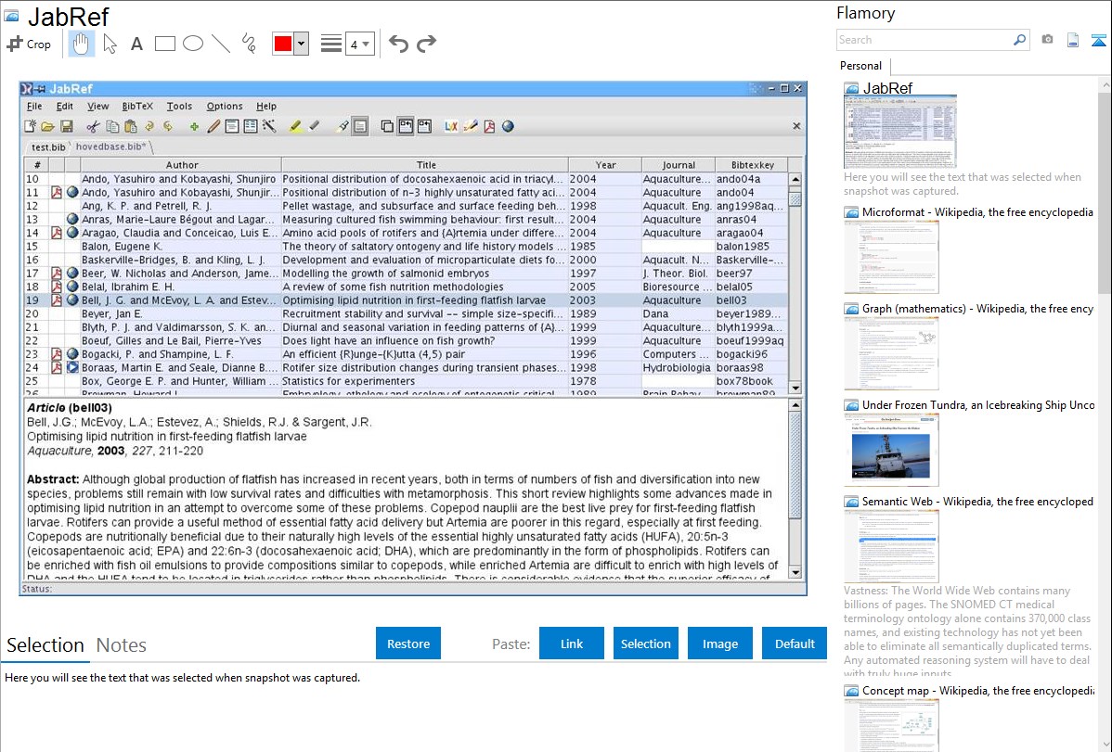This screenshot has width=1112, height=752.
Task: Undo the last annotation
Action: pos(398,44)
